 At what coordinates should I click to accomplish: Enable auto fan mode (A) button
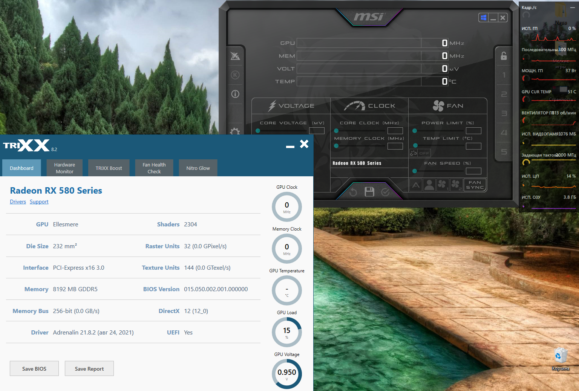[x=416, y=185]
